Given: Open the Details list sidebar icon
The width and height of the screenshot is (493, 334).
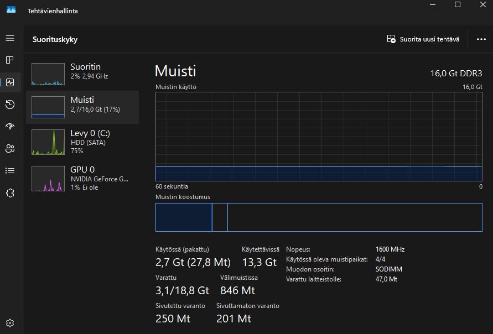Looking at the screenshot, I should (x=10, y=171).
